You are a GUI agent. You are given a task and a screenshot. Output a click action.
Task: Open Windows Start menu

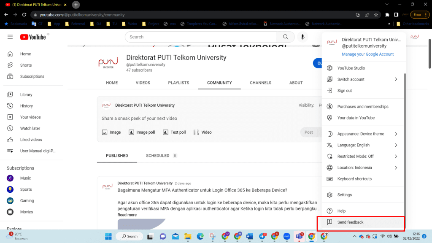pyautogui.click(x=108, y=236)
